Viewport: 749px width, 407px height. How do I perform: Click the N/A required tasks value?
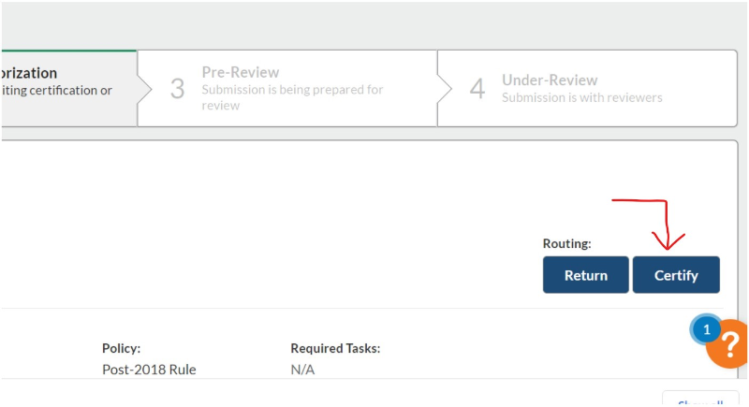click(302, 370)
